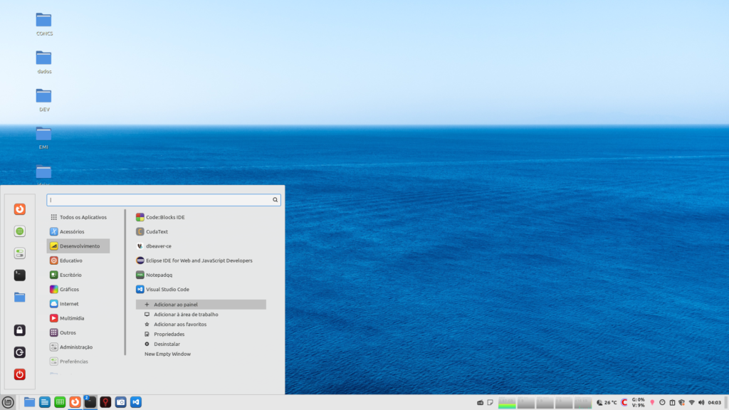Image resolution: width=729 pixels, height=410 pixels.
Task: Show Todos os Aplicativos list
Action: 83,217
